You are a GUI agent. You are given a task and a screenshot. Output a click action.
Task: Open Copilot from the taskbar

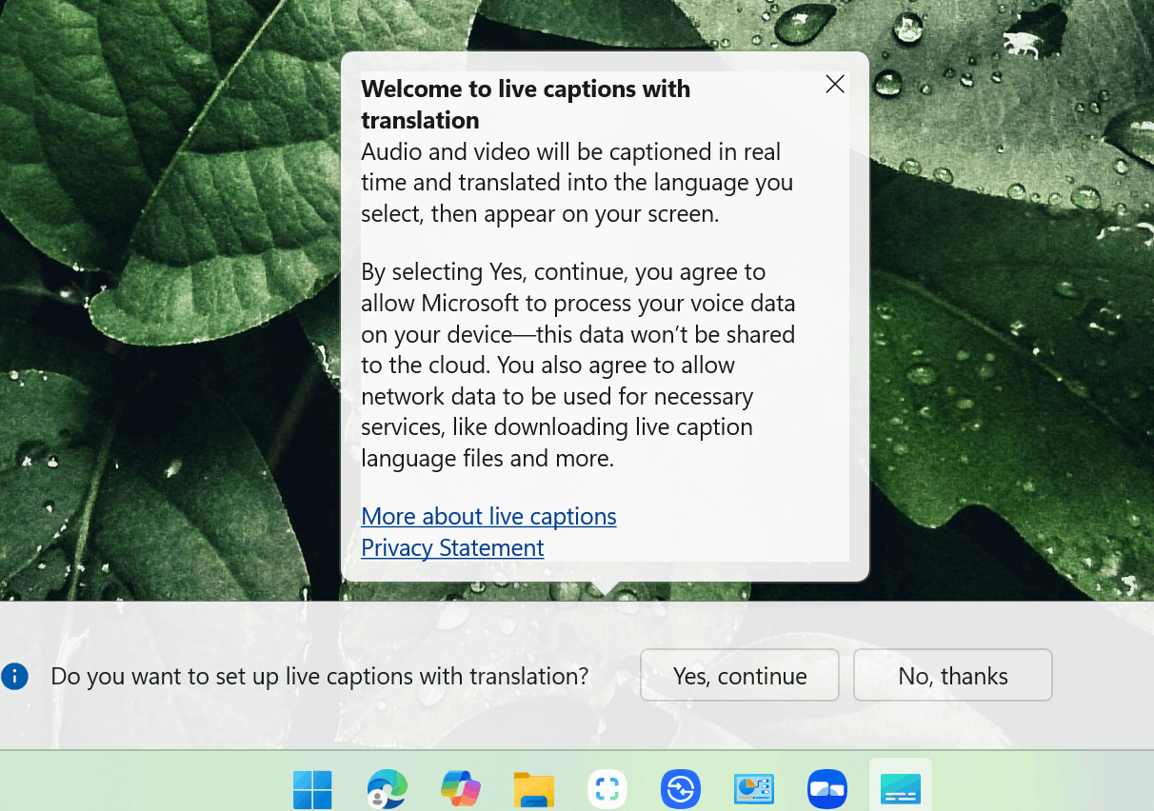[460, 788]
